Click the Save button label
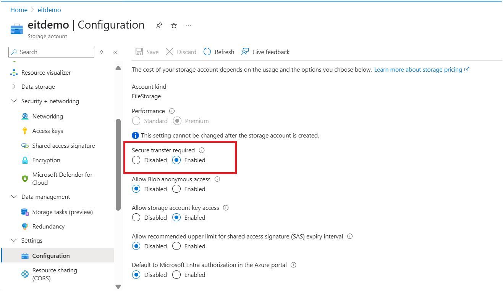 pos(152,52)
